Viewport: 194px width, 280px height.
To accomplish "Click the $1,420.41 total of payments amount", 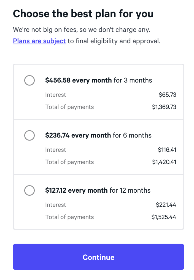I will pos(164,162).
